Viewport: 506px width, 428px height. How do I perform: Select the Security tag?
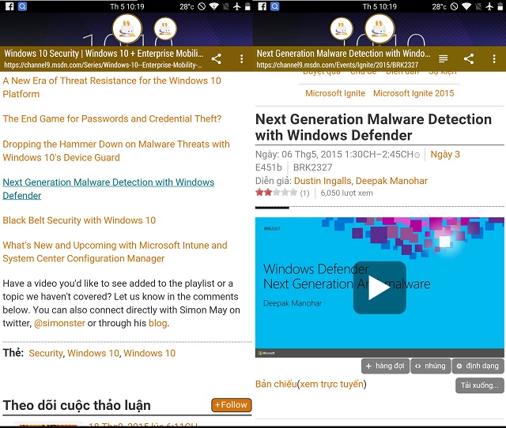click(x=46, y=353)
